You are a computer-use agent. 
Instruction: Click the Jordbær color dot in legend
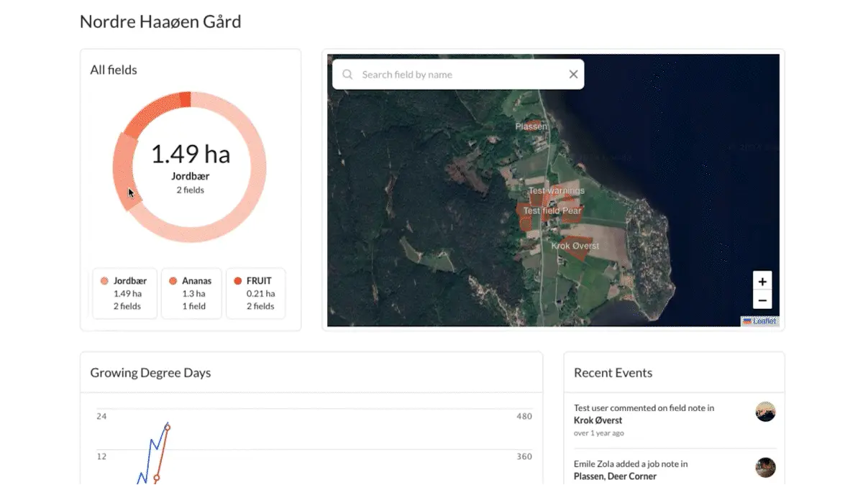pos(104,281)
